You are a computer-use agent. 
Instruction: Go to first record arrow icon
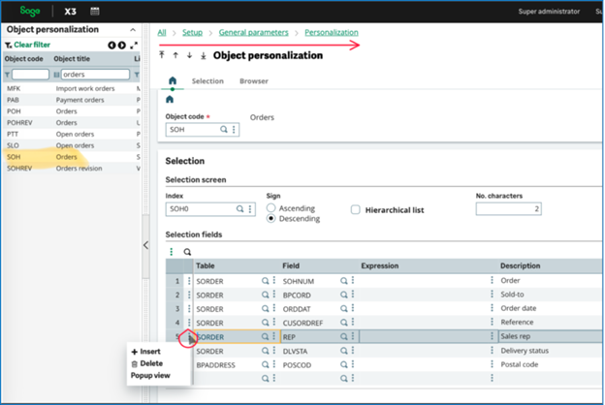[162, 55]
